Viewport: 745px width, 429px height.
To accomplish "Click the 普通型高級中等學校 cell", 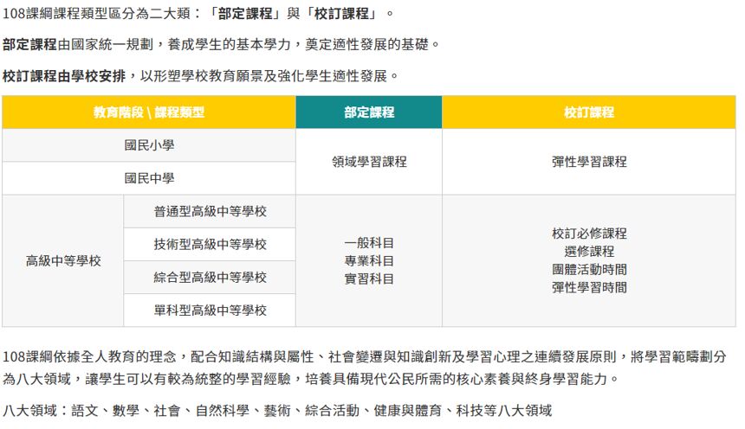I will coord(211,212).
